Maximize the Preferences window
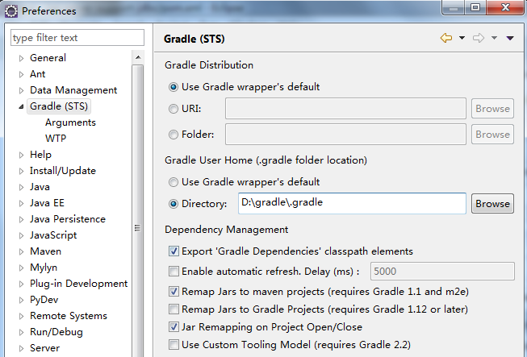This screenshot has width=527, height=357. [x=475, y=7]
